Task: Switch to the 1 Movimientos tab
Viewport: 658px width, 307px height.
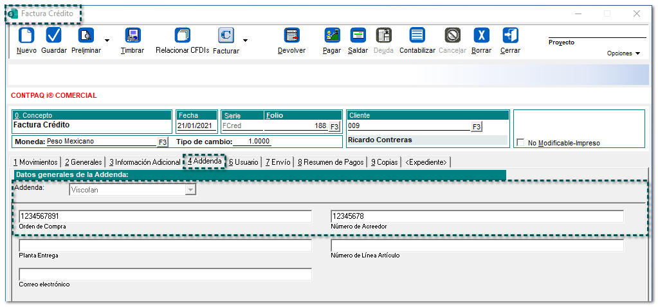Action: 37,162
